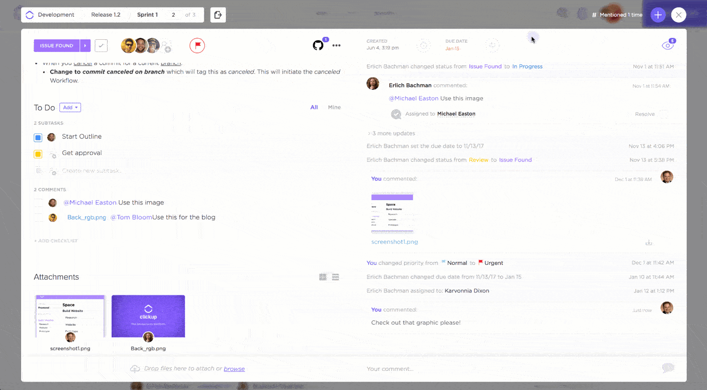This screenshot has height=390, width=707.
Task: Click the move task arrow icon
Action: (x=218, y=15)
